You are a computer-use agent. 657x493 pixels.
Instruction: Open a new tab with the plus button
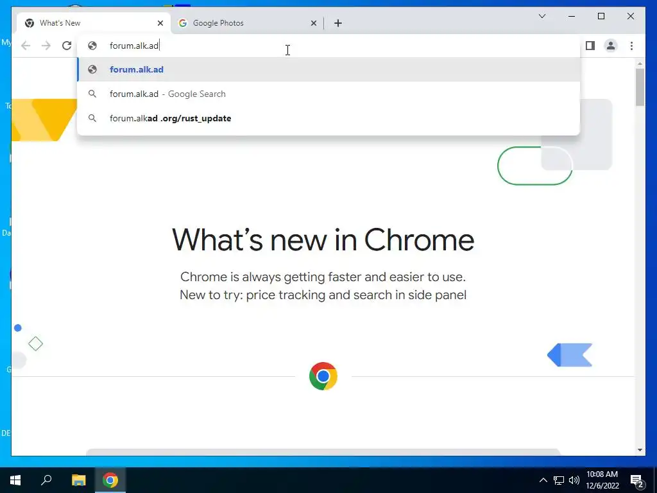point(338,23)
